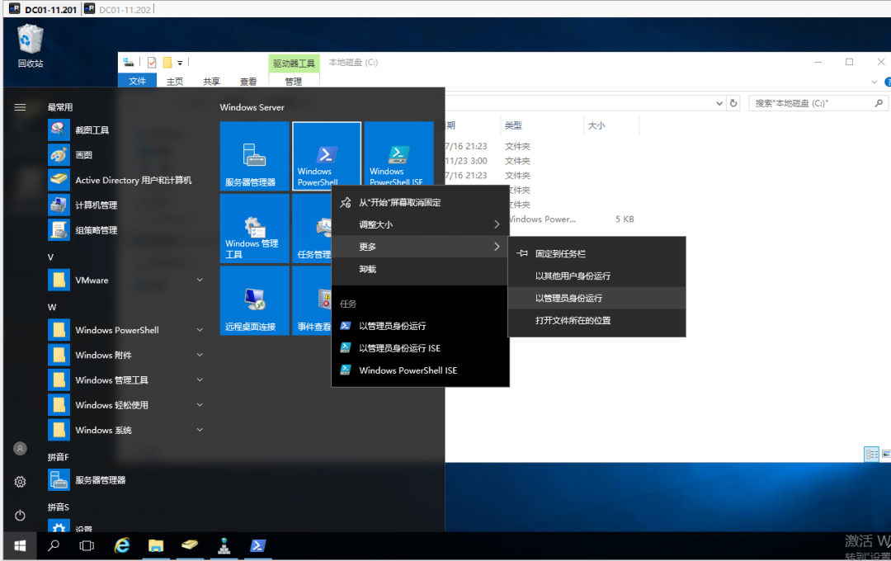
Task: Open the quick access toolbar dropdown arrow
Action: (x=180, y=63)
